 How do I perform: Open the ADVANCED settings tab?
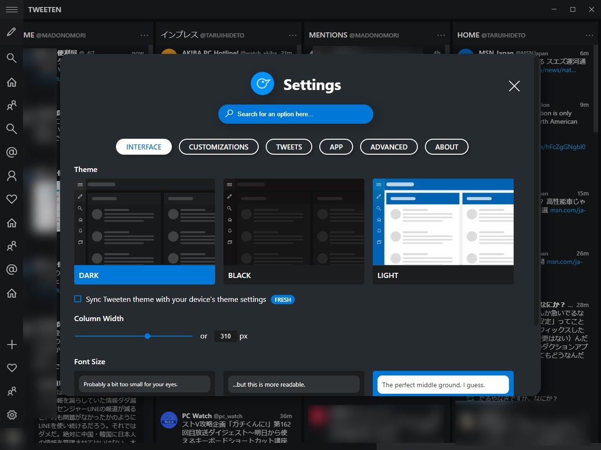(x=389, y=147)
